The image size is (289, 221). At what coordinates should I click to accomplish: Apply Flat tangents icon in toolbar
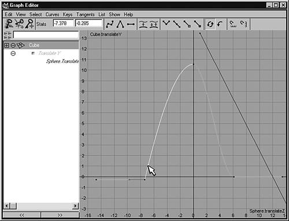(x=131, y=24)
